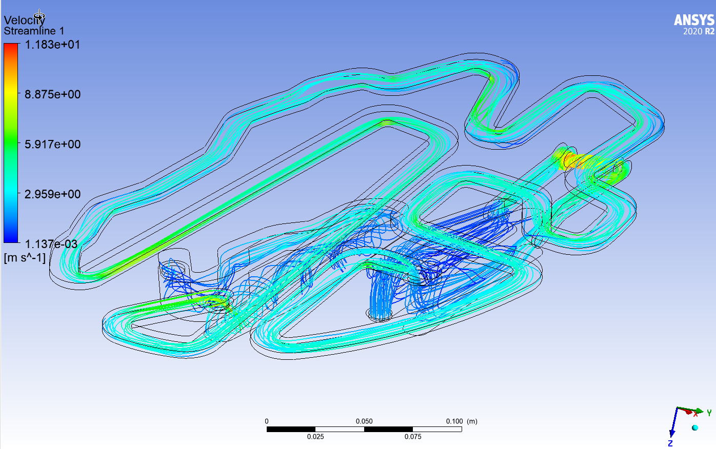Select the velocity legend color bar
This screenshot has width=716, height=449.
click(11, 143)
